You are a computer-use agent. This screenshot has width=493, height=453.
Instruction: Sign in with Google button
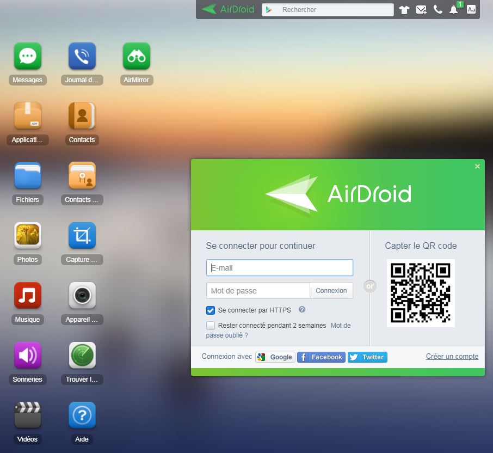(275, 357)
